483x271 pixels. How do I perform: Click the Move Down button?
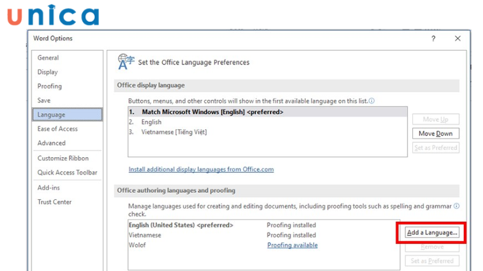tap(435, 133)
